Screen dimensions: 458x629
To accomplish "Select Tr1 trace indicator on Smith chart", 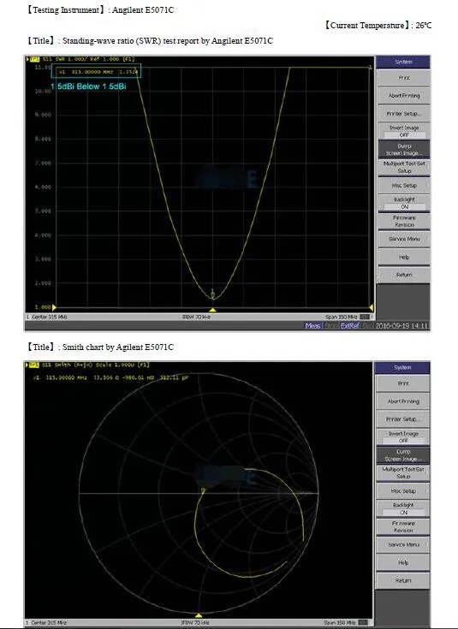I will click(x=33, y=365).
